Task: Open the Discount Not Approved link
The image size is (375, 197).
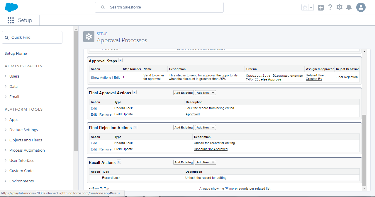Action: point(211,149)
